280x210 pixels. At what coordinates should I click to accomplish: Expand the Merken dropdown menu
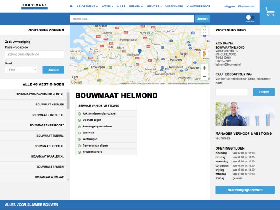(136, 7)
